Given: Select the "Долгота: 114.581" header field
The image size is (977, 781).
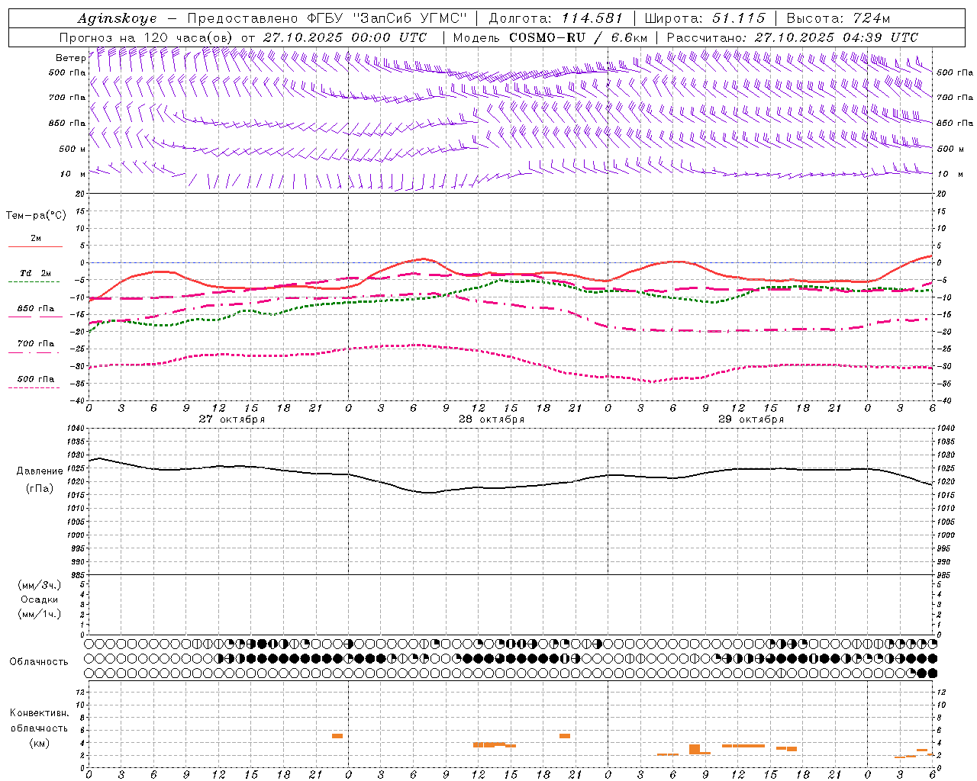Looking at the screenshot, I should pyautogui.click(x=556, y=18).
